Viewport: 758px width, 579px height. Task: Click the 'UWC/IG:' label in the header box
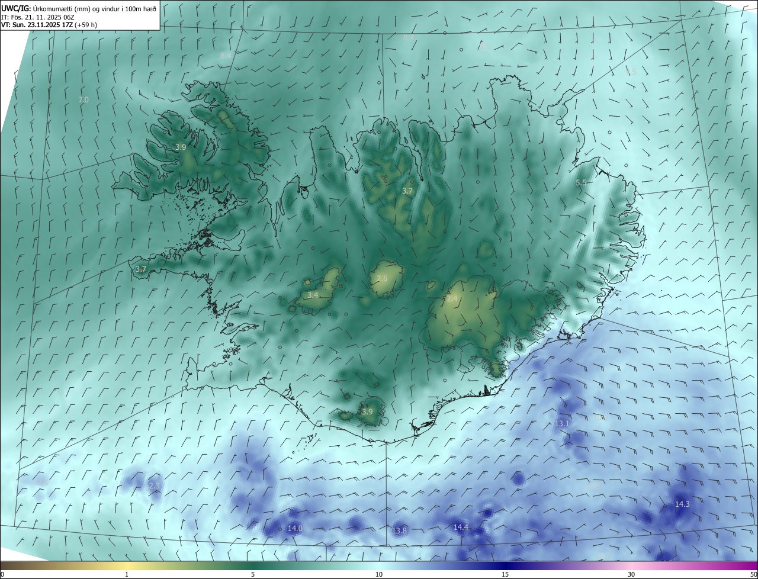(16, 8)
